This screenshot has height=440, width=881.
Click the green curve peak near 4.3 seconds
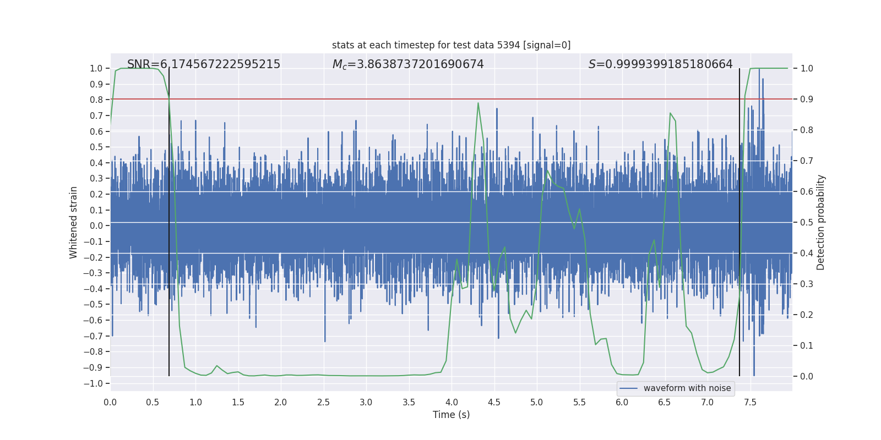click(x=478, y=103)
